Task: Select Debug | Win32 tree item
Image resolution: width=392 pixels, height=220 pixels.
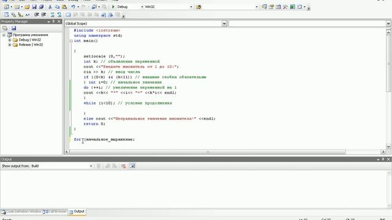Action: point(30,40)
